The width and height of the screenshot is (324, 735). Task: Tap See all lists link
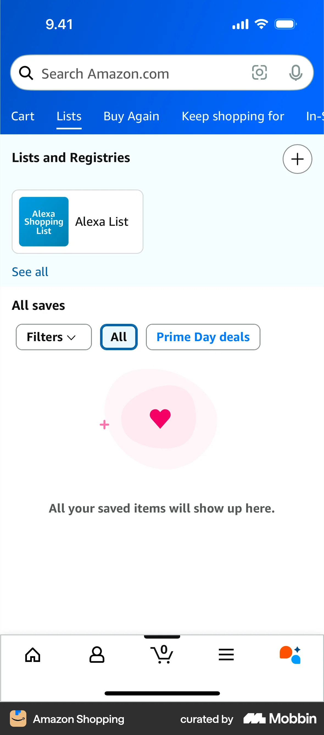30,271
